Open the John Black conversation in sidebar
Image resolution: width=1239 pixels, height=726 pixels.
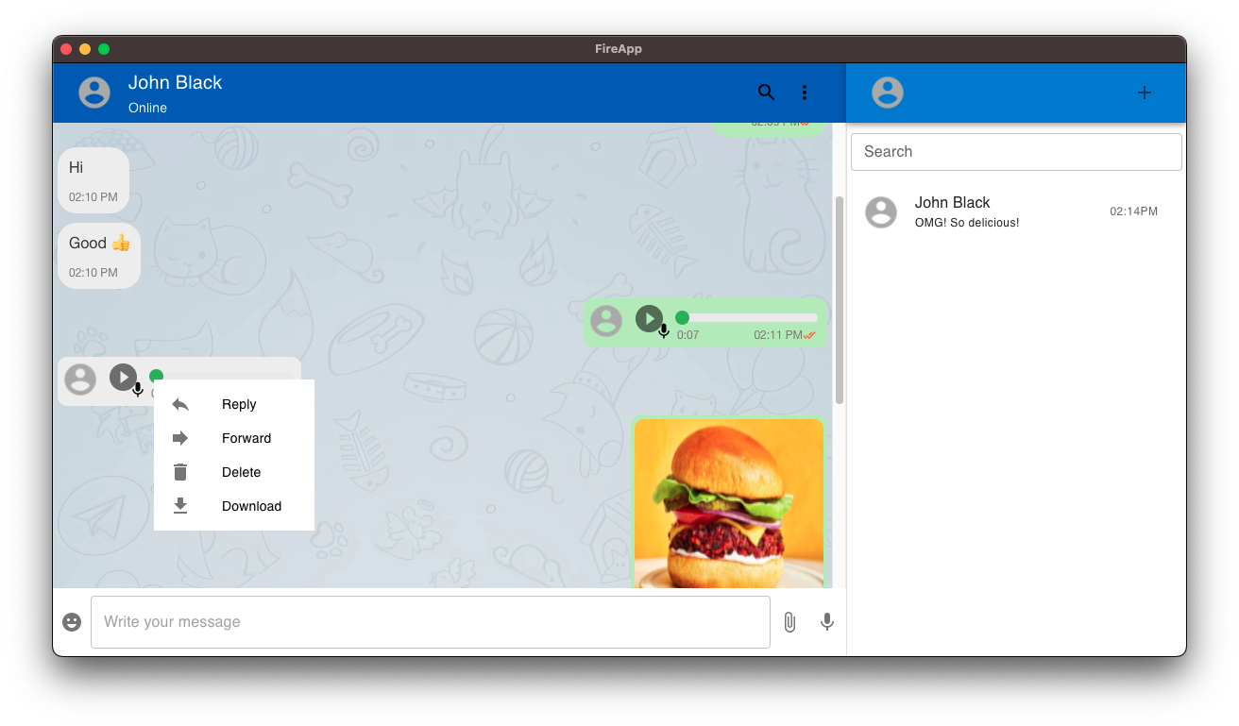[x=1015, y=211]
